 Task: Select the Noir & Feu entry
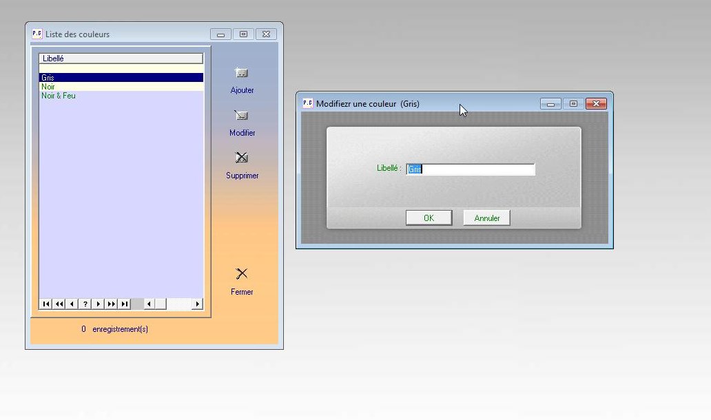pyautogui.click(x=121, y=96)
